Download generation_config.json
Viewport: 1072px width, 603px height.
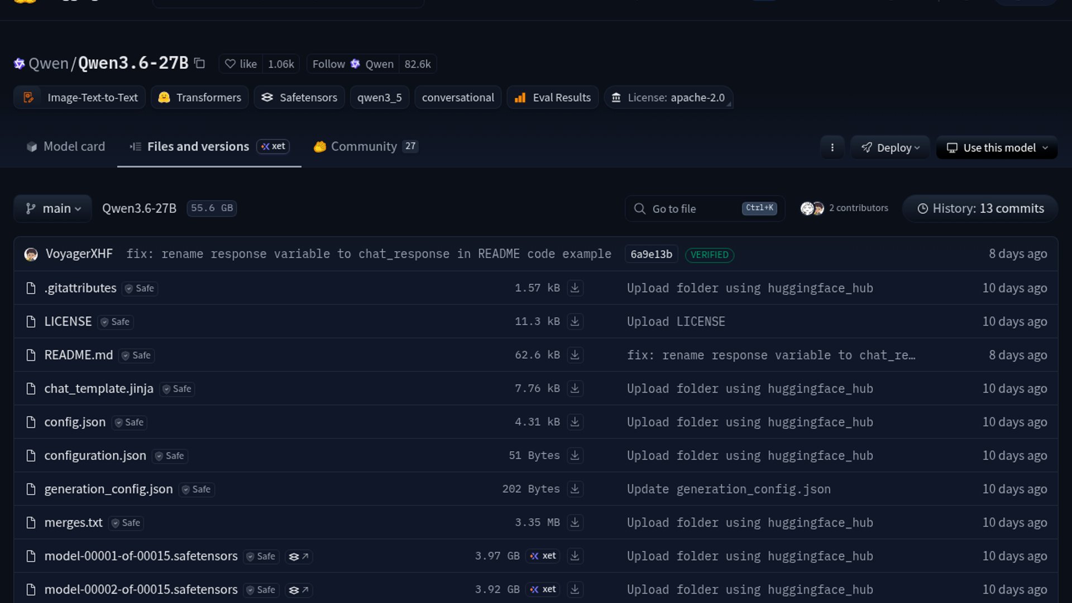pos(575,489)
